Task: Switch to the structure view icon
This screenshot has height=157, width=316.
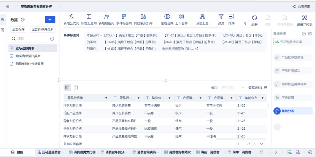Action: pos(76,87)
